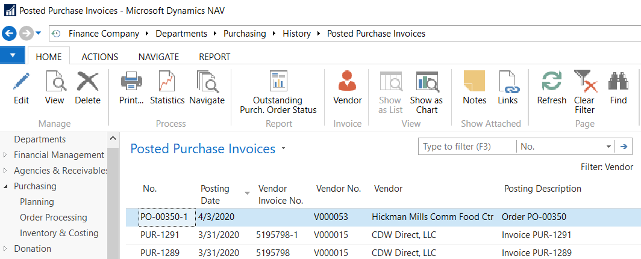Select Show as Chart view

pos(427,82)
